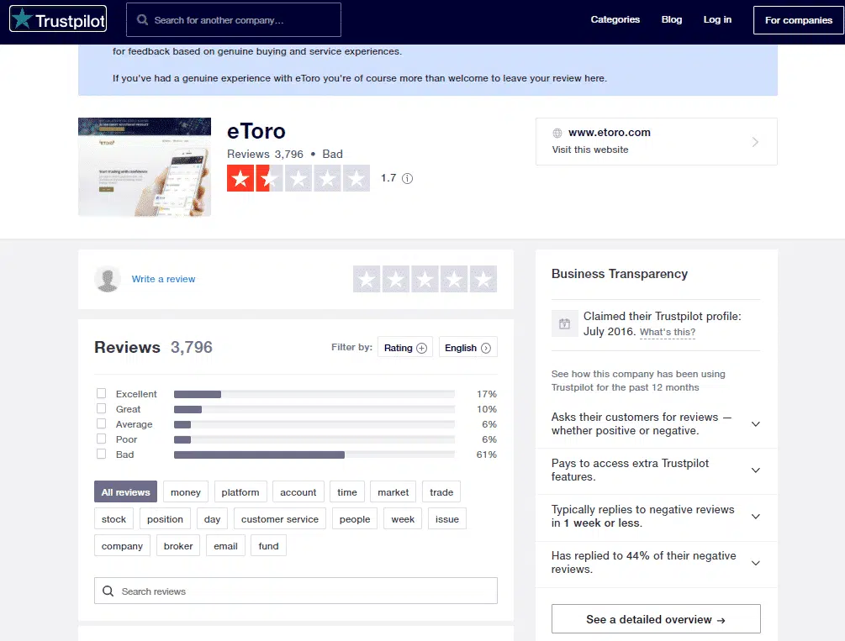The image size is (845, 641).
Task: Open Categories in the top navigation
Action: tap(615, 19)
